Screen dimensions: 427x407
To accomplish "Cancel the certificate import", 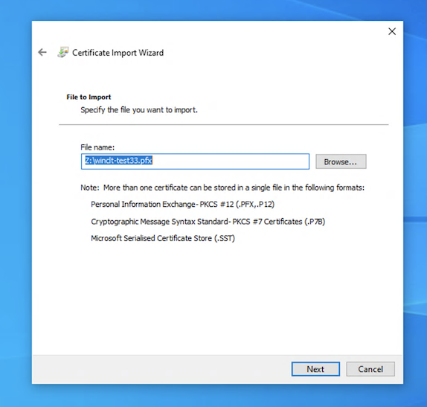I will coord(370,369).
